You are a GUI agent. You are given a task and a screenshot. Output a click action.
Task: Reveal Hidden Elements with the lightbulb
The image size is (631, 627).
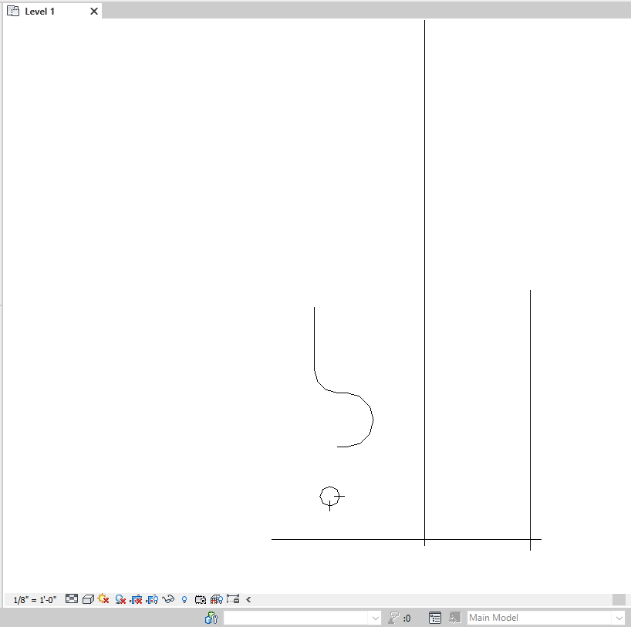pos(184,599)
